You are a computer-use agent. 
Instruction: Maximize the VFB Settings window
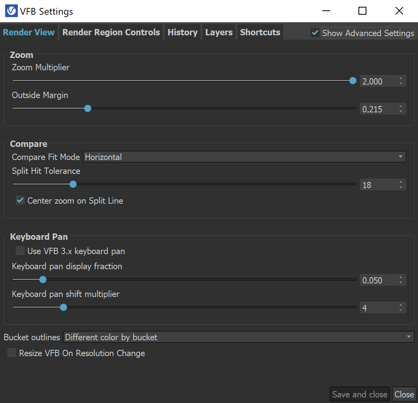pyautogui.click(x=362, y=11)
